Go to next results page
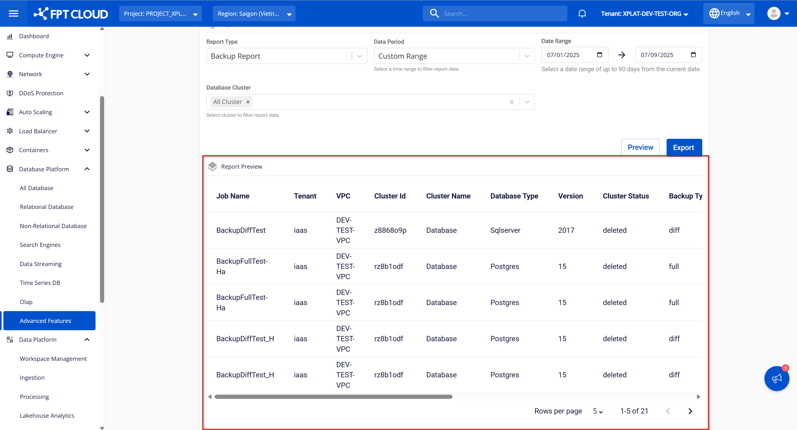The image size is (797, 430). (690, 411)
